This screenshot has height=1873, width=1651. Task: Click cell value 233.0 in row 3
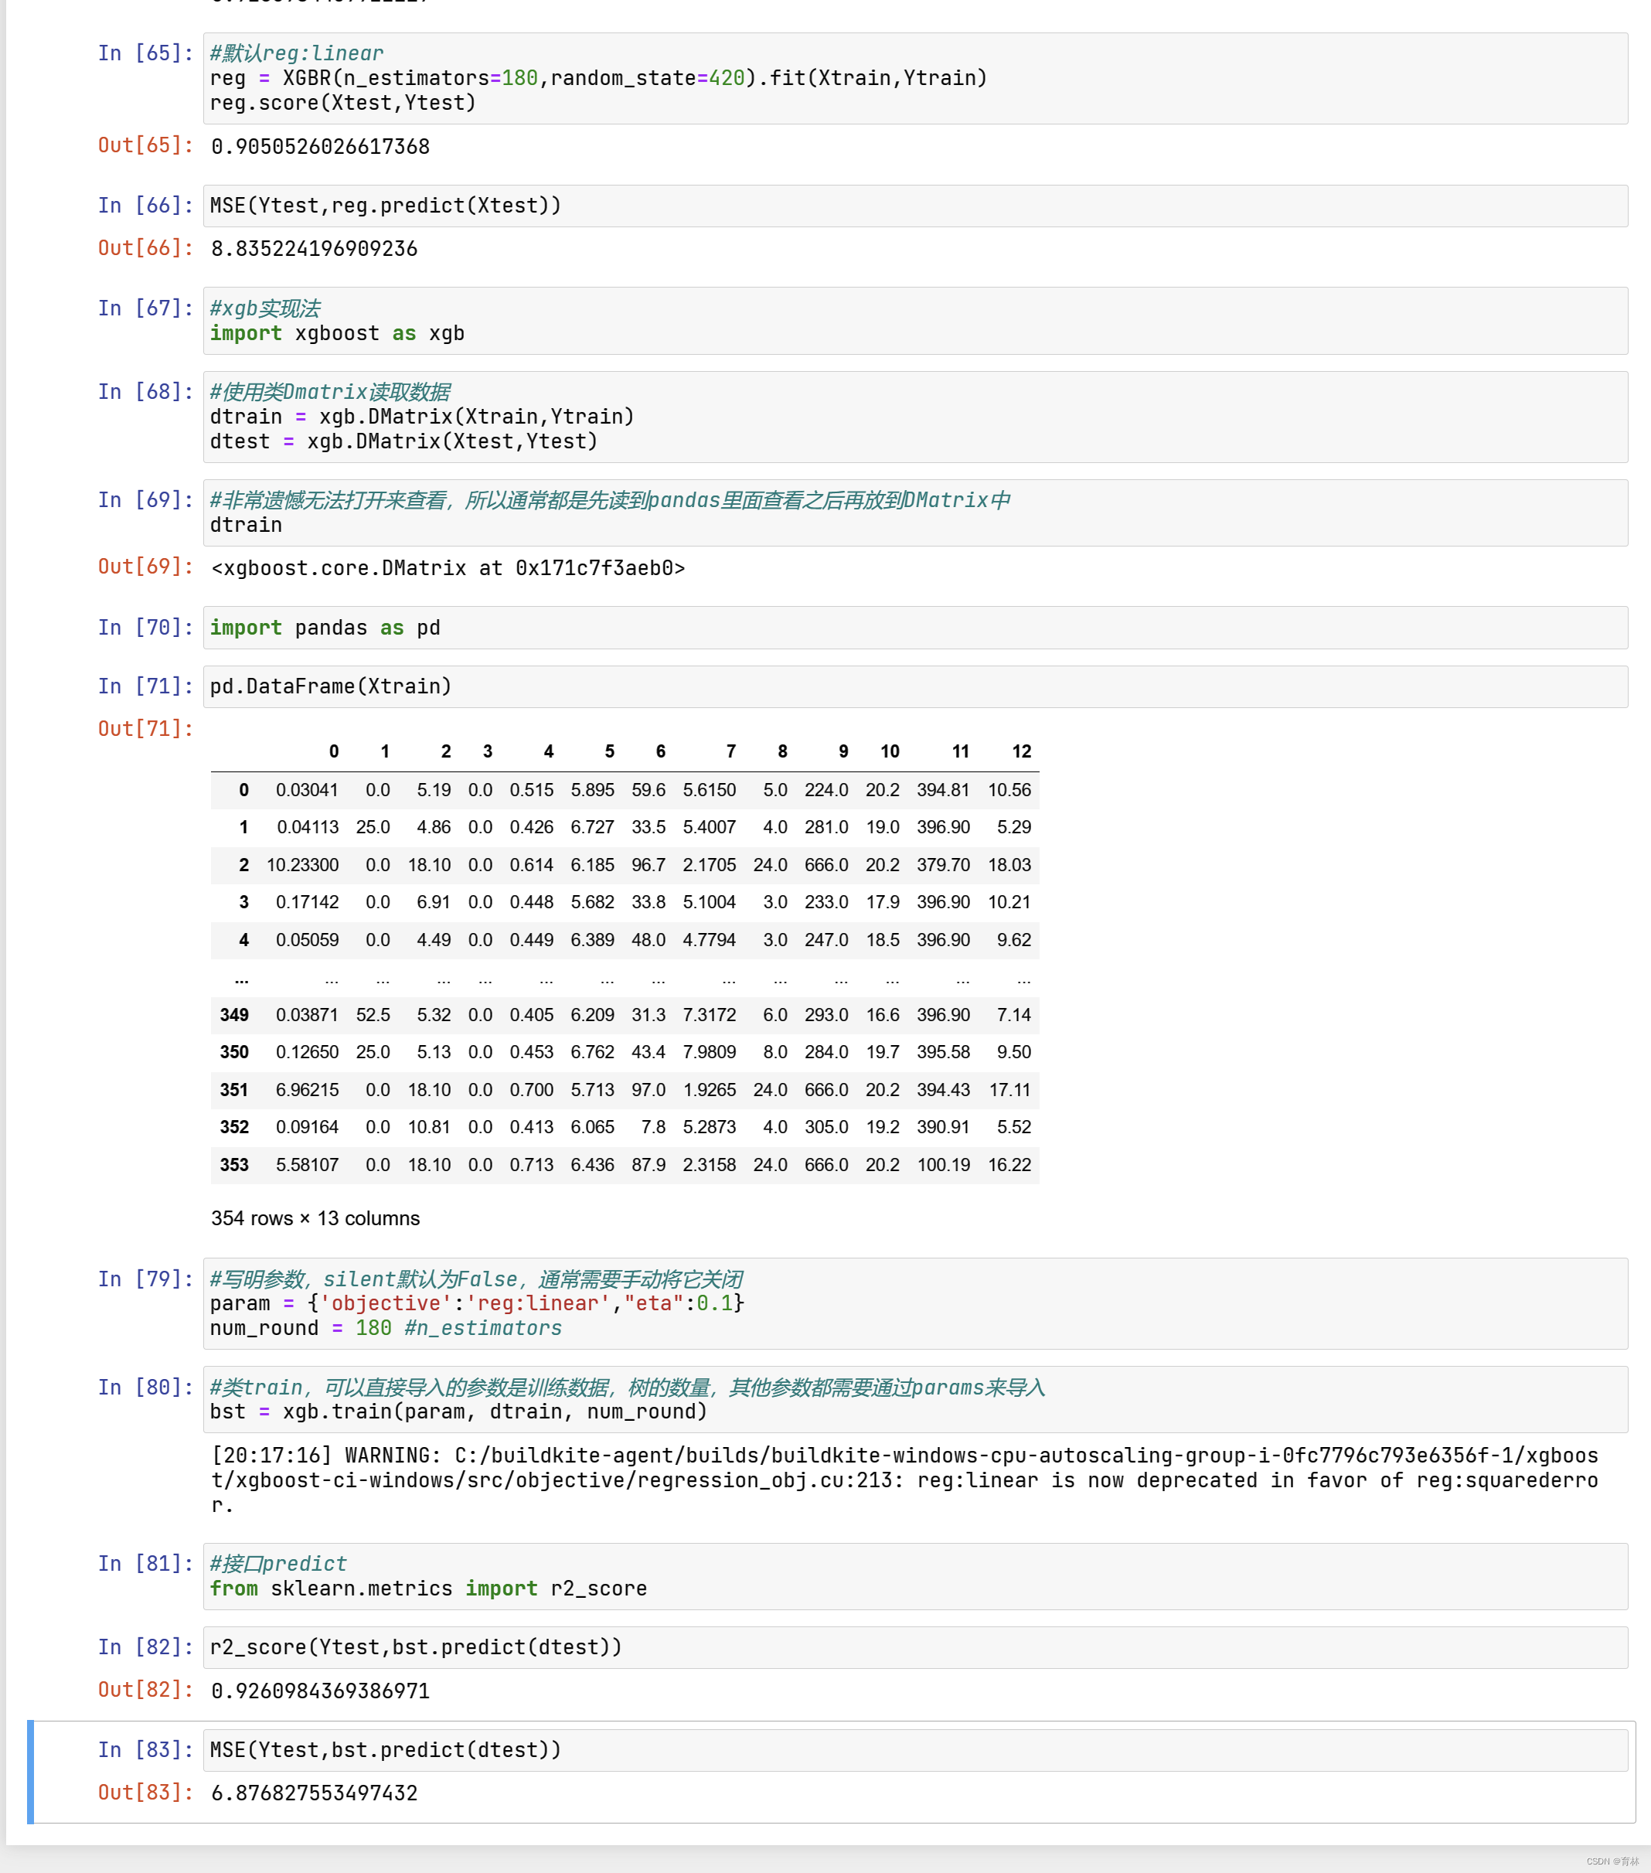tap(826, 904)
